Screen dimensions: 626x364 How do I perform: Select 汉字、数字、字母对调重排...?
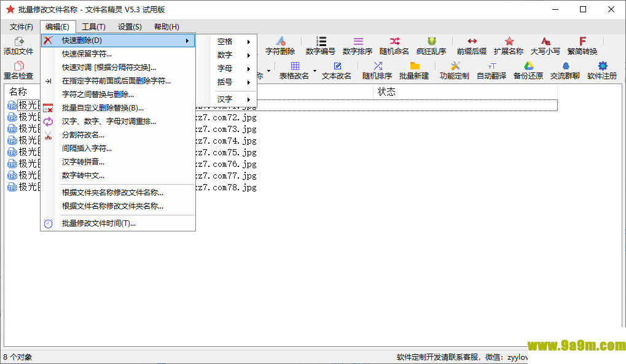click(x=118, y=122)
